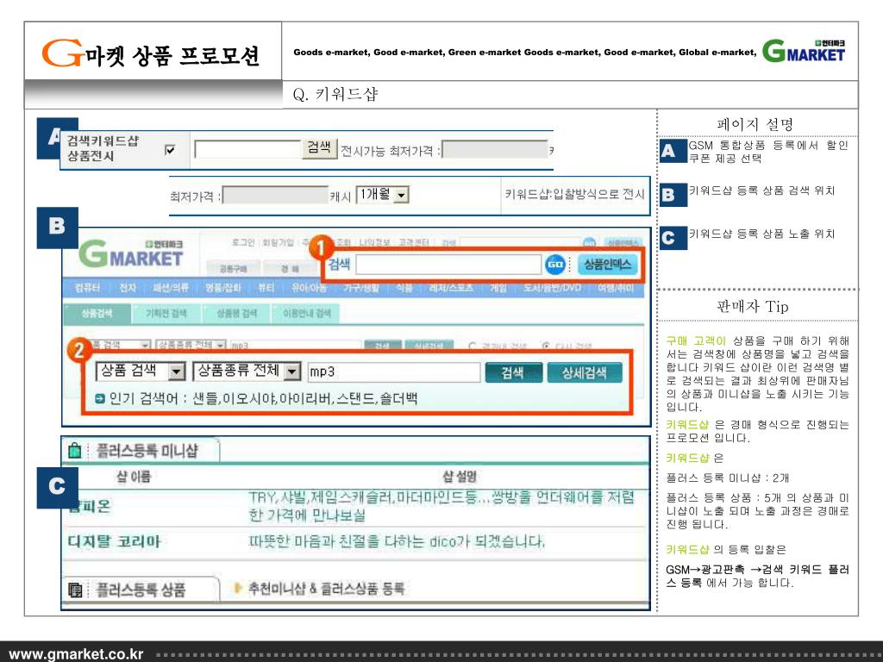Click the popular keyword 숄더백
Screen dimensions: 883x662
[398, 399]
